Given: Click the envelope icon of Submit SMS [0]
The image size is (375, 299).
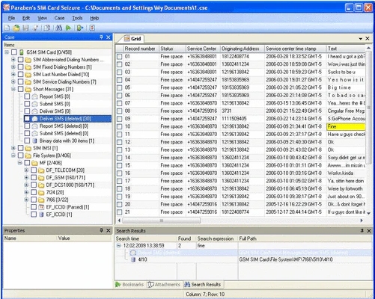Looking at the screenshot, I should click(35, 104).
